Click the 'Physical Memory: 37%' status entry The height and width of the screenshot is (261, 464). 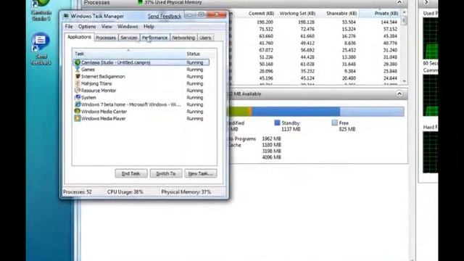pyautogui.click(x=186, y=191)
